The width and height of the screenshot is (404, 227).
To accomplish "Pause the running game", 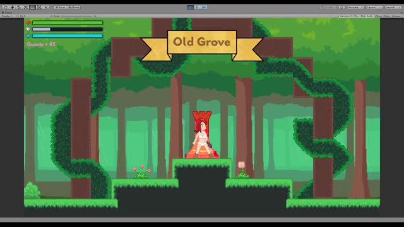I will (x=197, y=8).
